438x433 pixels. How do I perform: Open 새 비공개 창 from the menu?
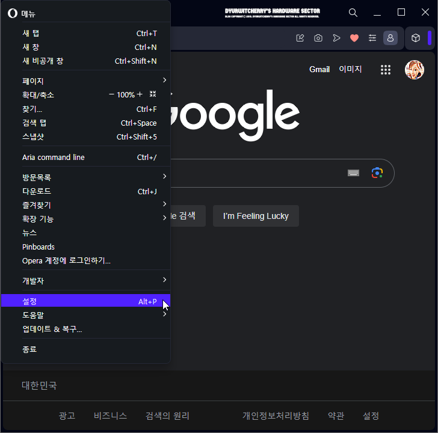tap(86, 61)
